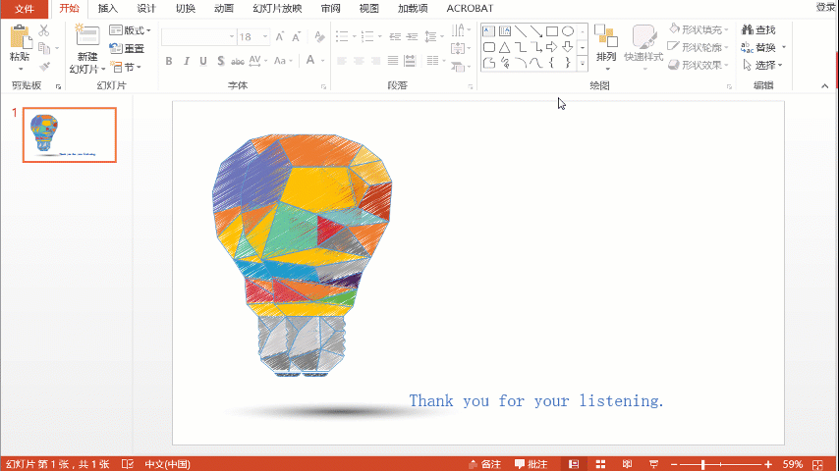Select the Cut scissors icon
The width and height of the screenshot is (839, 471).
click(44, 30)
